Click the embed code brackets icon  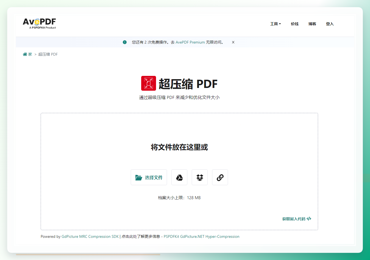pyautogui.click(x=309, y=219)
